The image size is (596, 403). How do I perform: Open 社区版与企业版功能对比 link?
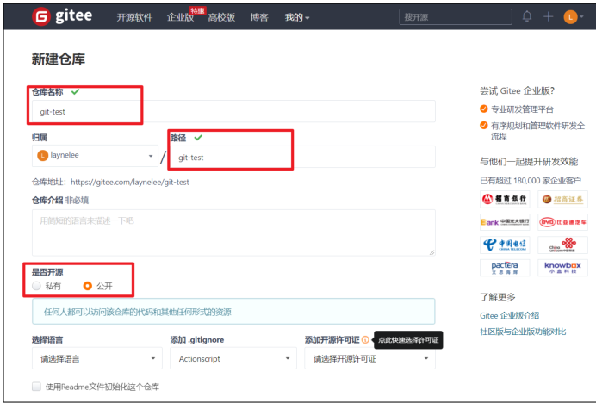tap(523, 332)
